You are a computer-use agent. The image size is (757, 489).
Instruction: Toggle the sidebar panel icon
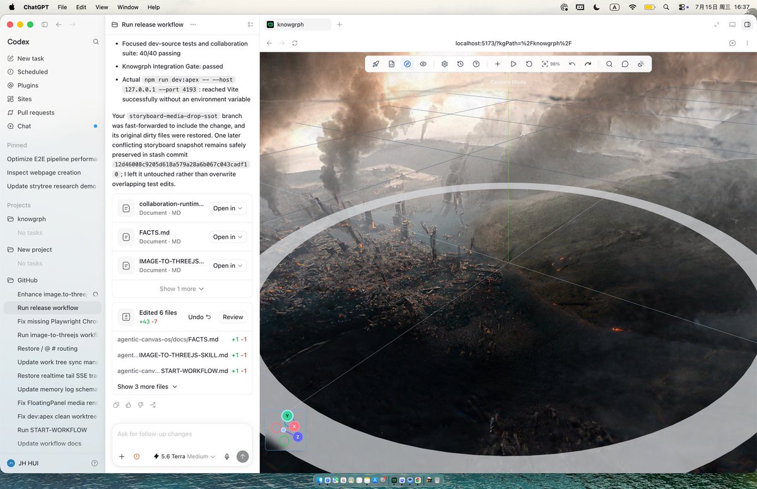point(44,25)
